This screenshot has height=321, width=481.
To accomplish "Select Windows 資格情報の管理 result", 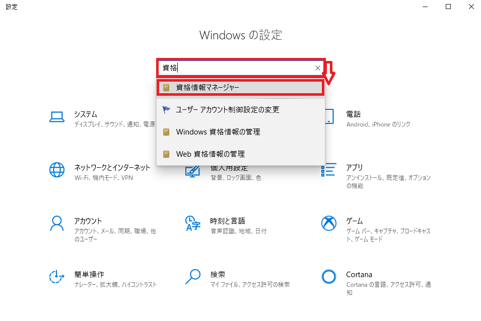I will [x=241, y=132].
